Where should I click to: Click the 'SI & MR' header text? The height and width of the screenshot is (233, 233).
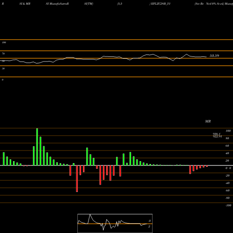[25, 4]
